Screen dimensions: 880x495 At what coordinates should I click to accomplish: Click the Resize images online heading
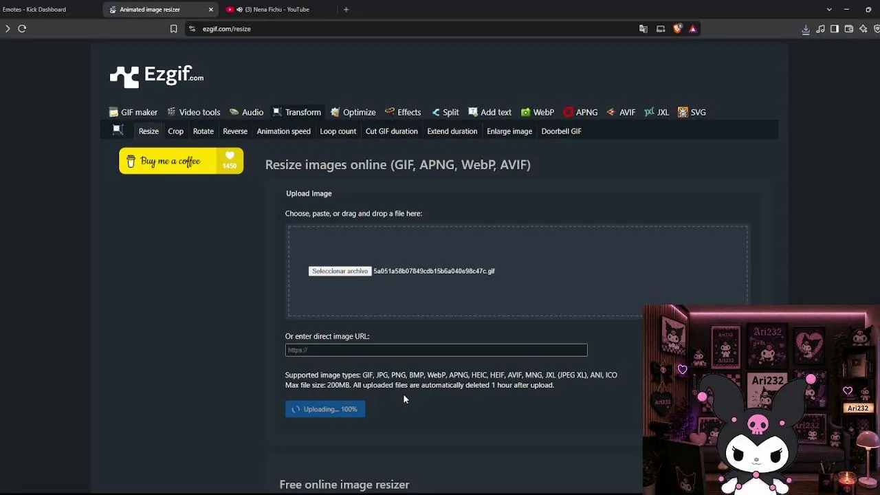(x=397, y=165)
